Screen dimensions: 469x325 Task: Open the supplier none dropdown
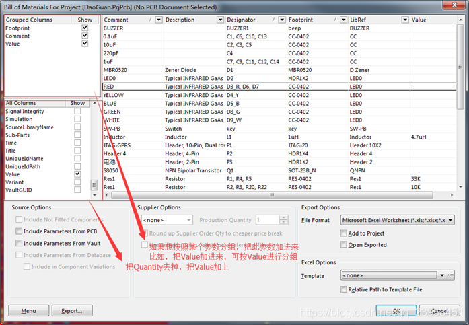click(167, 220)
